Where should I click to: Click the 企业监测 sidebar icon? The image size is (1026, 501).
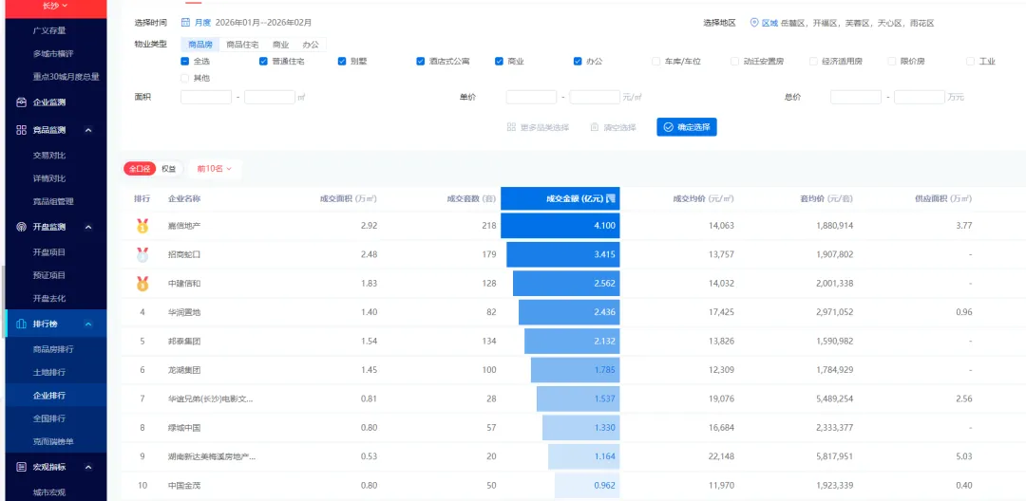click(21, 102)
